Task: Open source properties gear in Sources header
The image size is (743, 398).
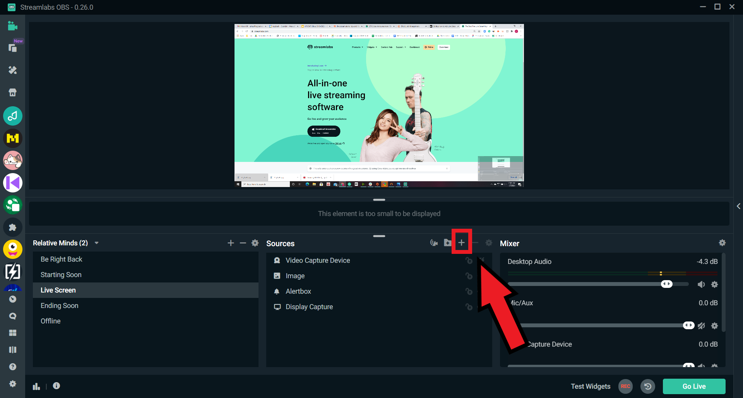Action: click(x=489, y=243)
